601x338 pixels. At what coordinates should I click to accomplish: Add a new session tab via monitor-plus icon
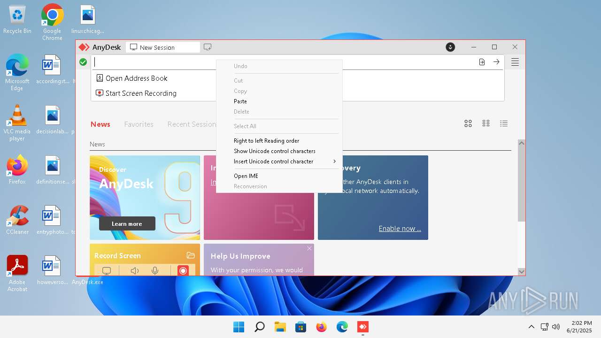208,47
